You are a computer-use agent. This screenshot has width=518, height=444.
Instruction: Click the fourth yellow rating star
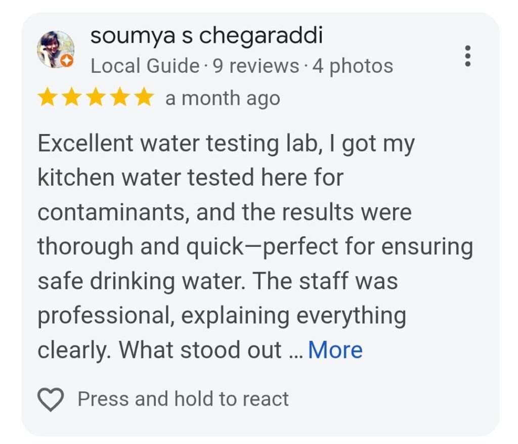point(120,98)
